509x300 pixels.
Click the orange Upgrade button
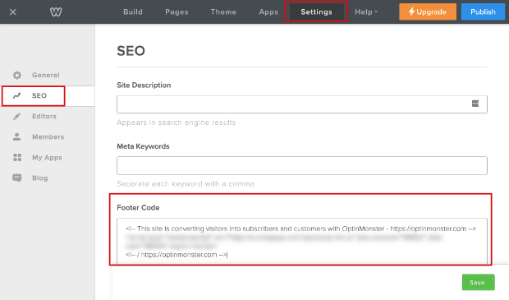click(428, 12)
